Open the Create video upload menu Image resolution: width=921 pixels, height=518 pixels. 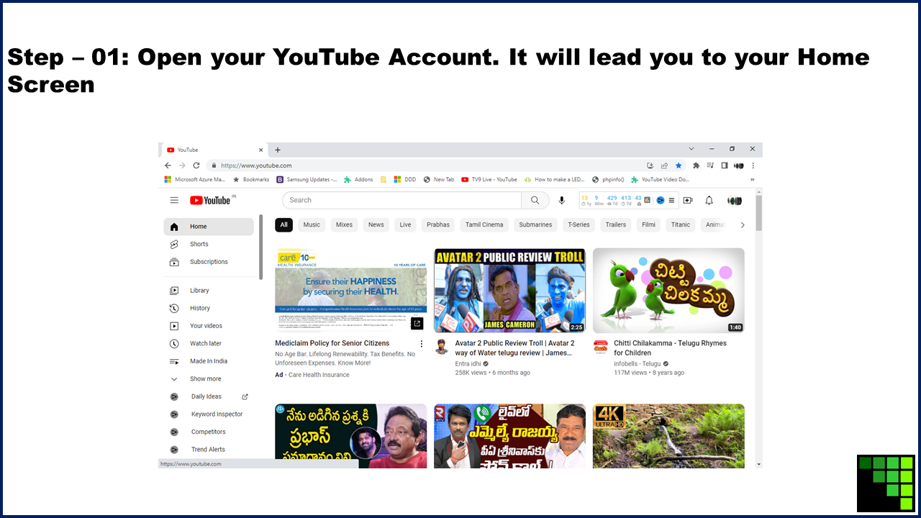[x=688, y=200]
